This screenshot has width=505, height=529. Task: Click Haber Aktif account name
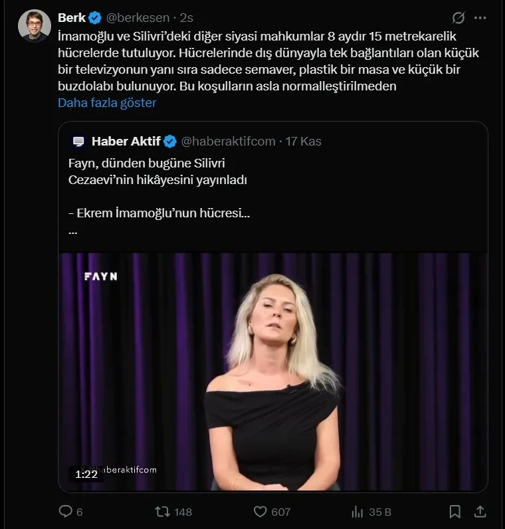tap(126, 141)
